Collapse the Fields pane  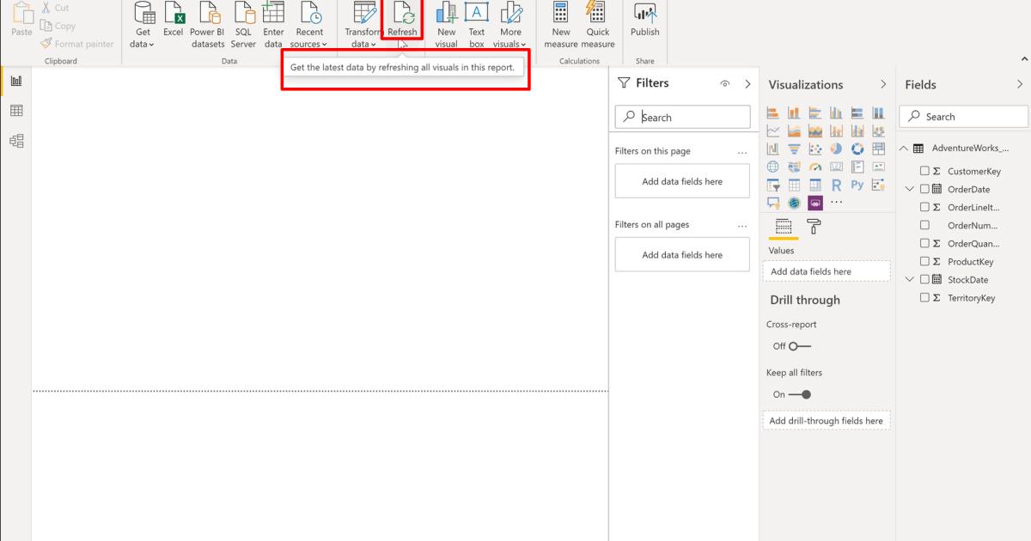(x=1020, y=84)
